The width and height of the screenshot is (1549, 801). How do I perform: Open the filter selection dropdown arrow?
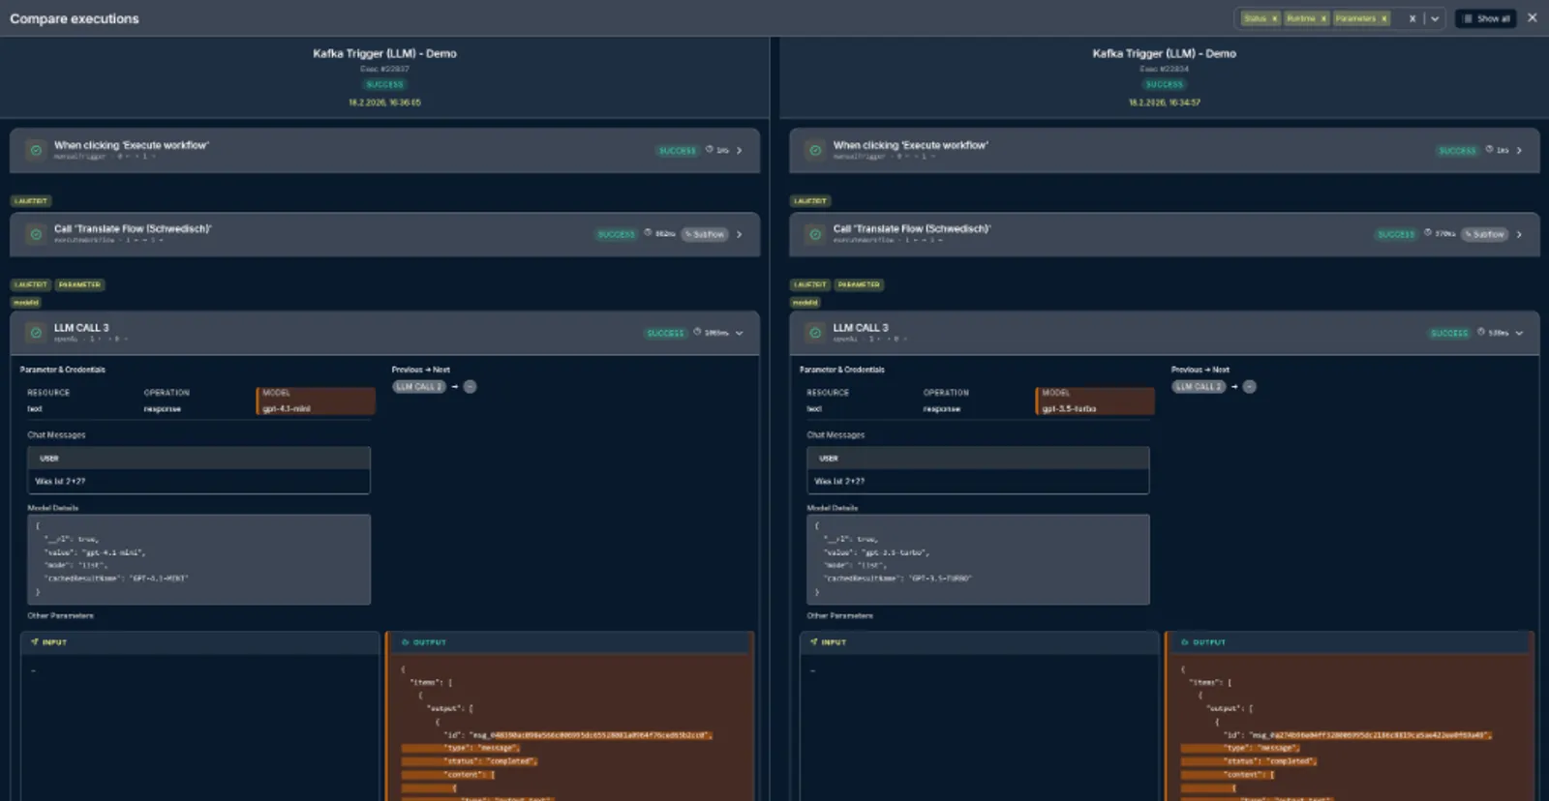1435,18
